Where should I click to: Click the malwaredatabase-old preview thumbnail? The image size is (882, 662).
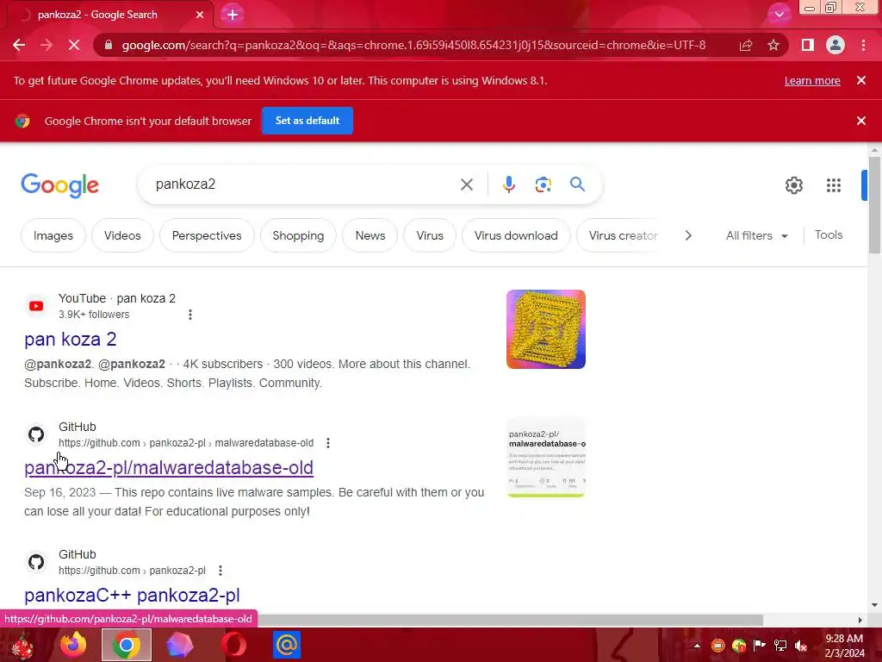(x=545, y=459)
